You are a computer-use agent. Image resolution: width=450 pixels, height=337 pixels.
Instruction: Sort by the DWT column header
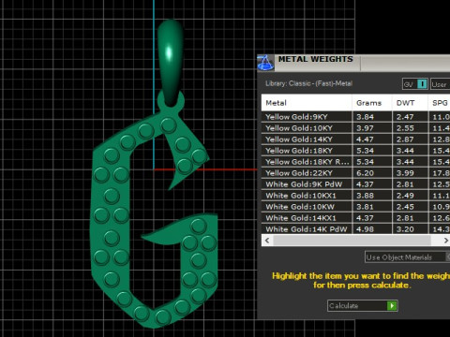(x=410, y=103)
